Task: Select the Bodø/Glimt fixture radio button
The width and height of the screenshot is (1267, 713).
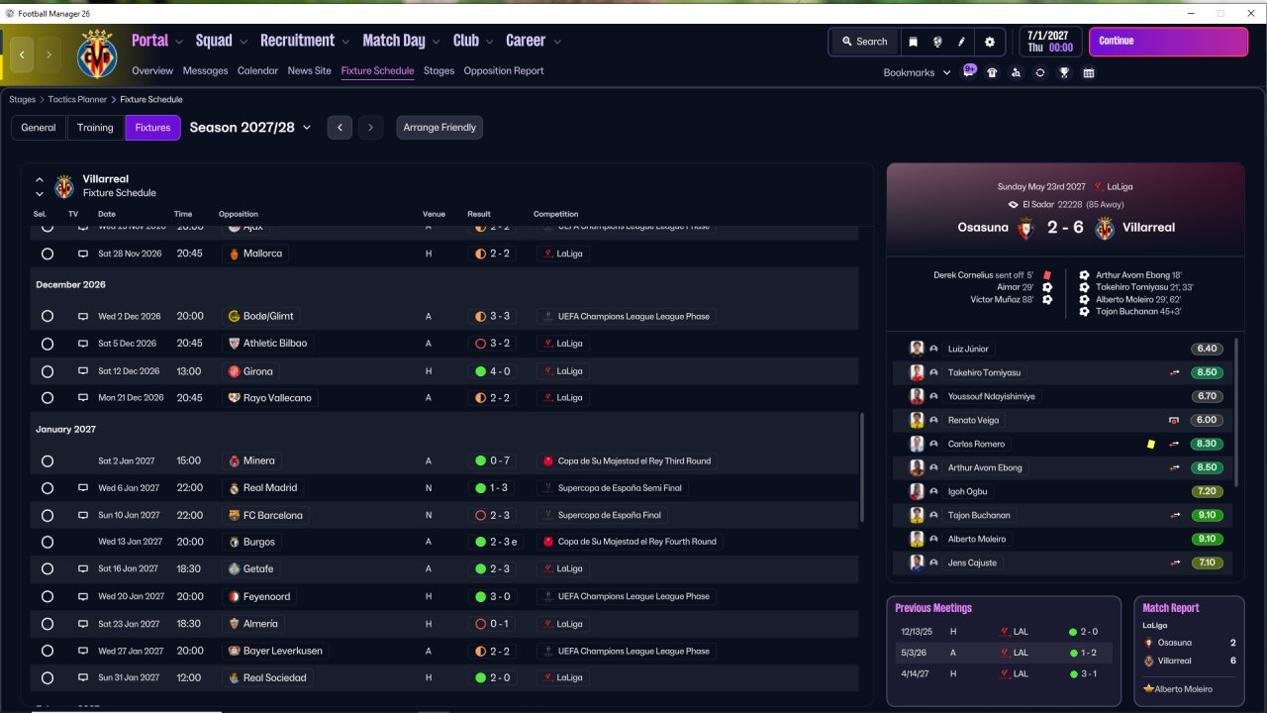Action: coord(47,316)
